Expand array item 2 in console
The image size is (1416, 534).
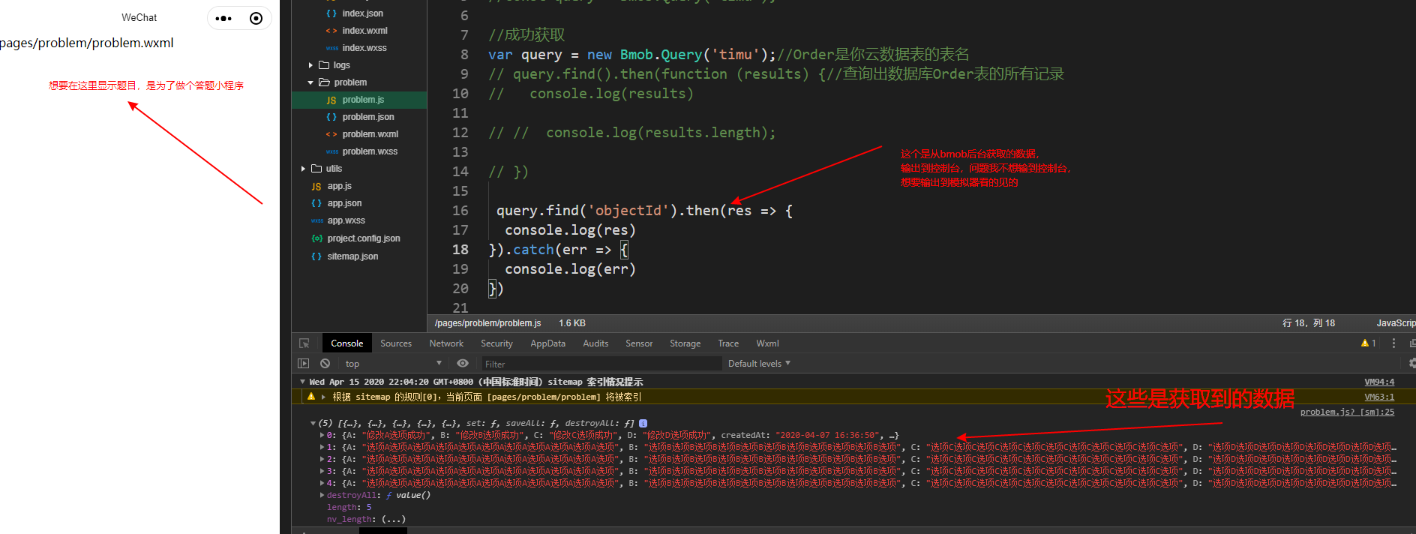[x=322, y=459]
